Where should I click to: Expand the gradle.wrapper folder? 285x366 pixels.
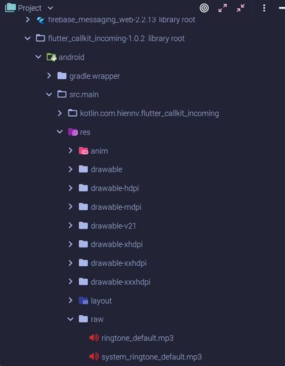[49, 76]
